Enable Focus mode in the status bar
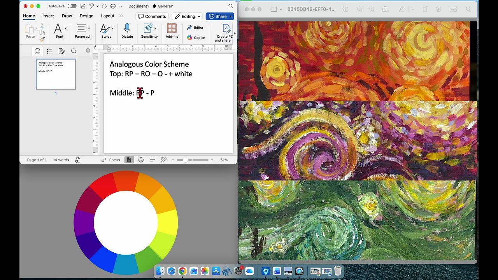 click(111, 160)
